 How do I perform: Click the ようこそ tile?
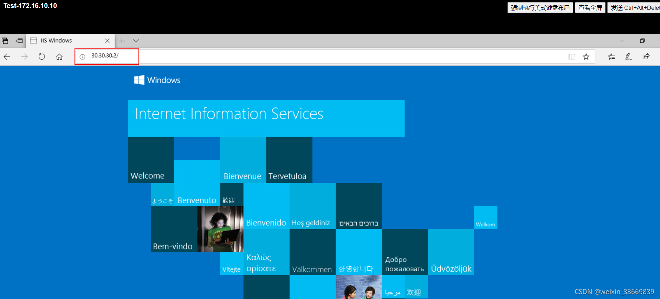[162, 195]
